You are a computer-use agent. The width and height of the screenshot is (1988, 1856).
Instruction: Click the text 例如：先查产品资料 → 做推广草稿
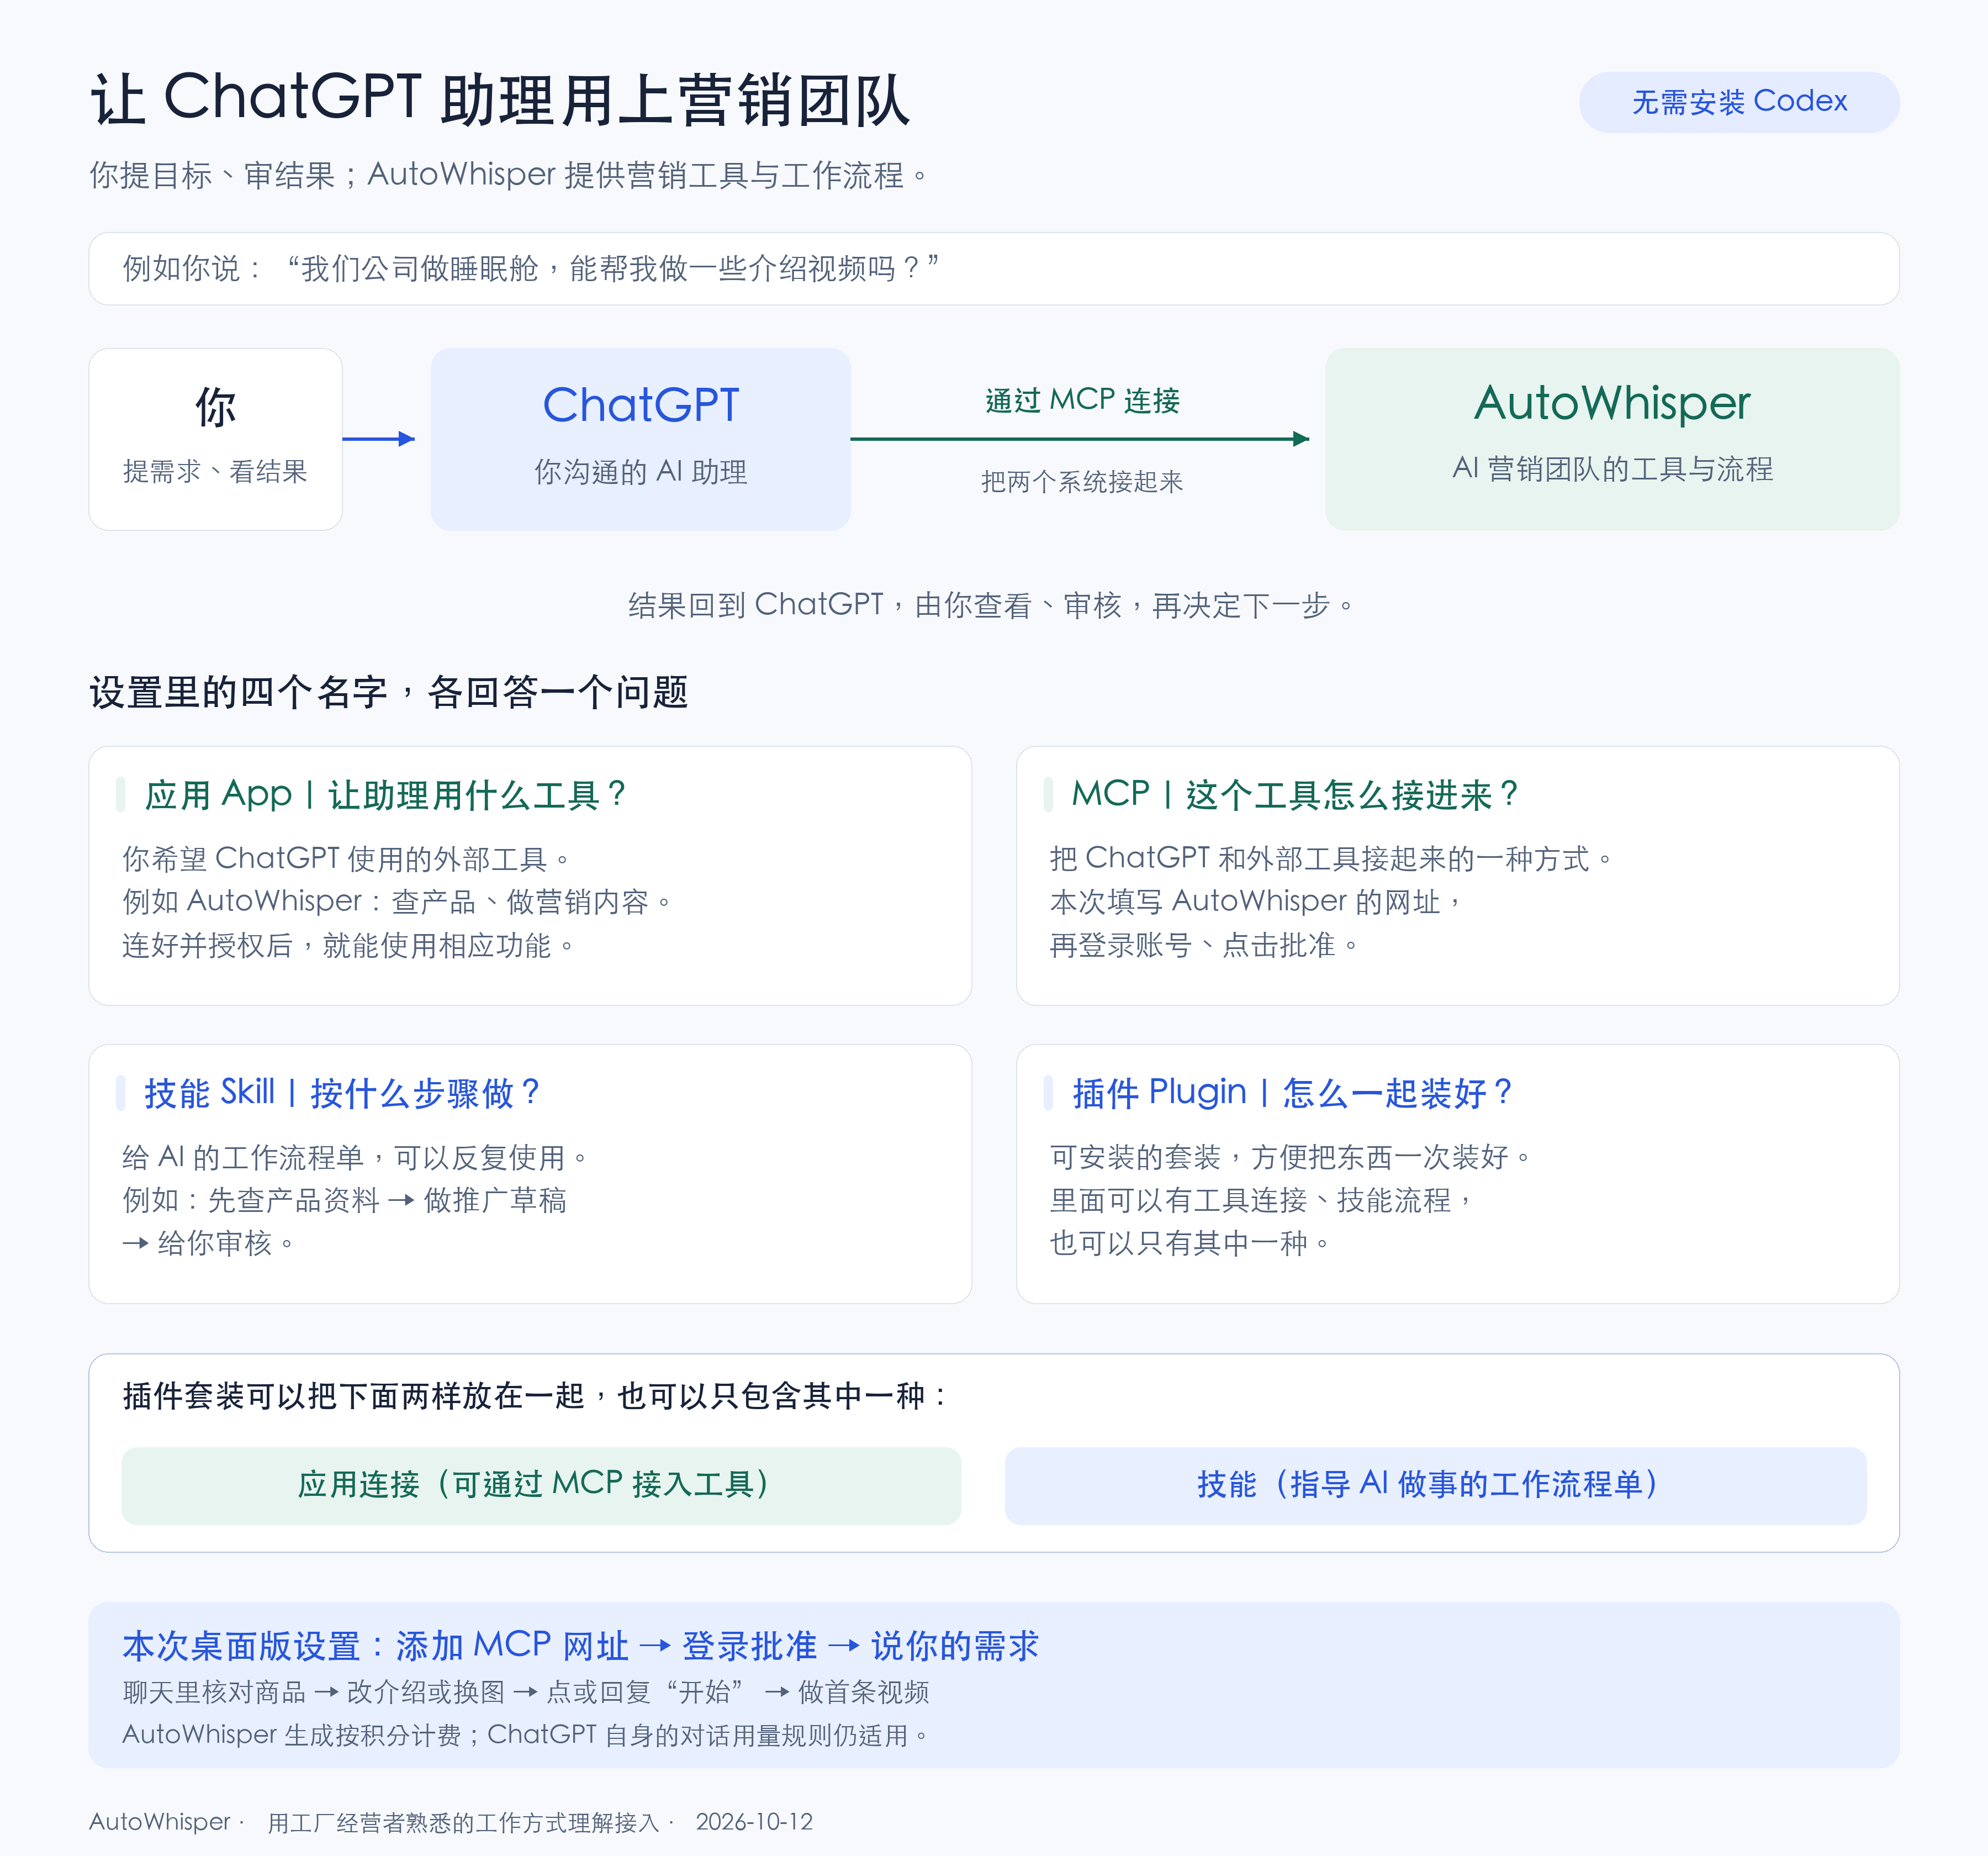(x=344, y=1200)
